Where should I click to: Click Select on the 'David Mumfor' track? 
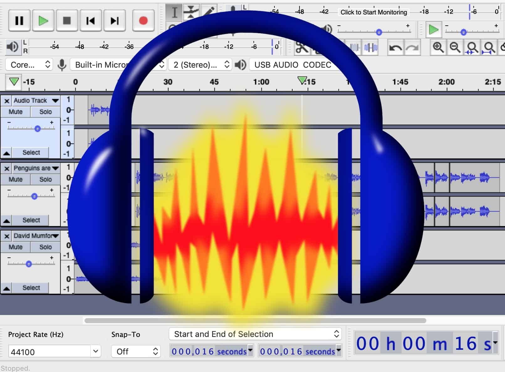[x=31, y=288]
